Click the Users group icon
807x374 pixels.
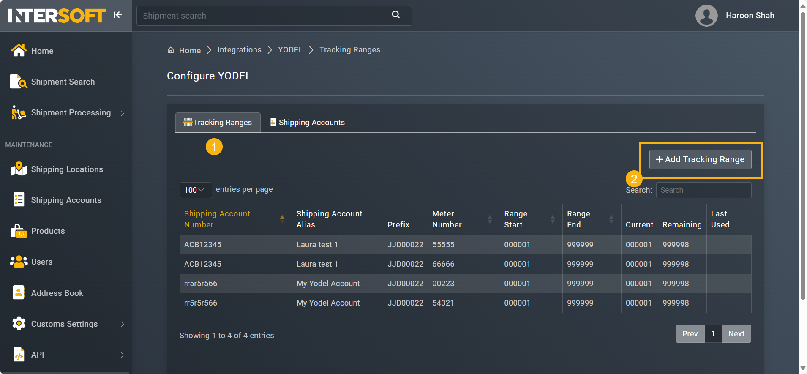[19, 262]
